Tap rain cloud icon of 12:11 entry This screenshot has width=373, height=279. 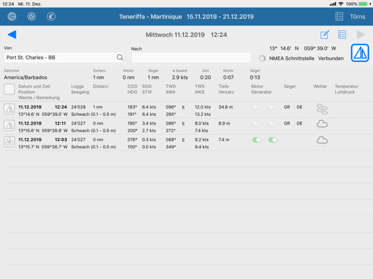click(x=322, y=125)
